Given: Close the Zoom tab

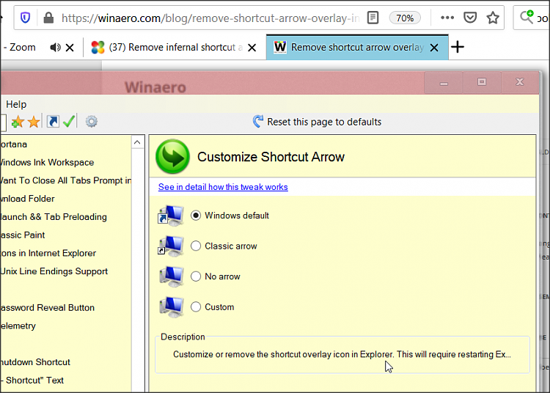Looking at the screenshot, I should 70,48.
